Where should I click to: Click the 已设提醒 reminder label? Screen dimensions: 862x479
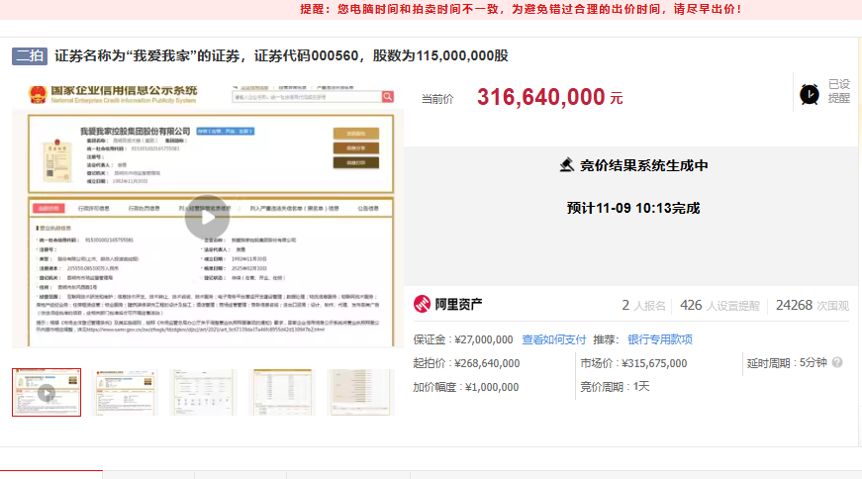click(839, 91)
